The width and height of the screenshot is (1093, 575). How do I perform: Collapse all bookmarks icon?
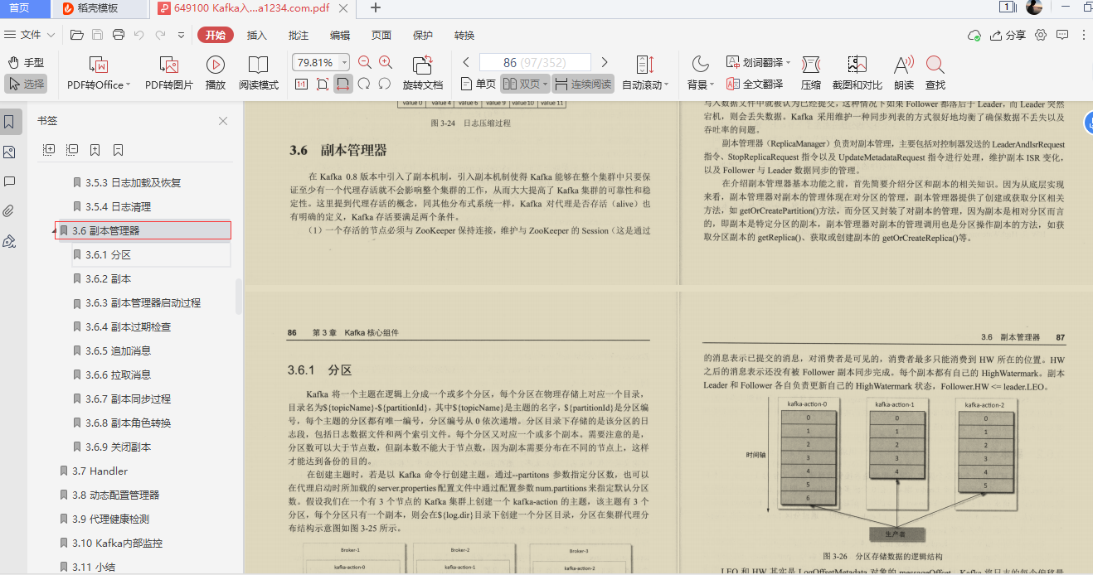[x=72, y=150]
